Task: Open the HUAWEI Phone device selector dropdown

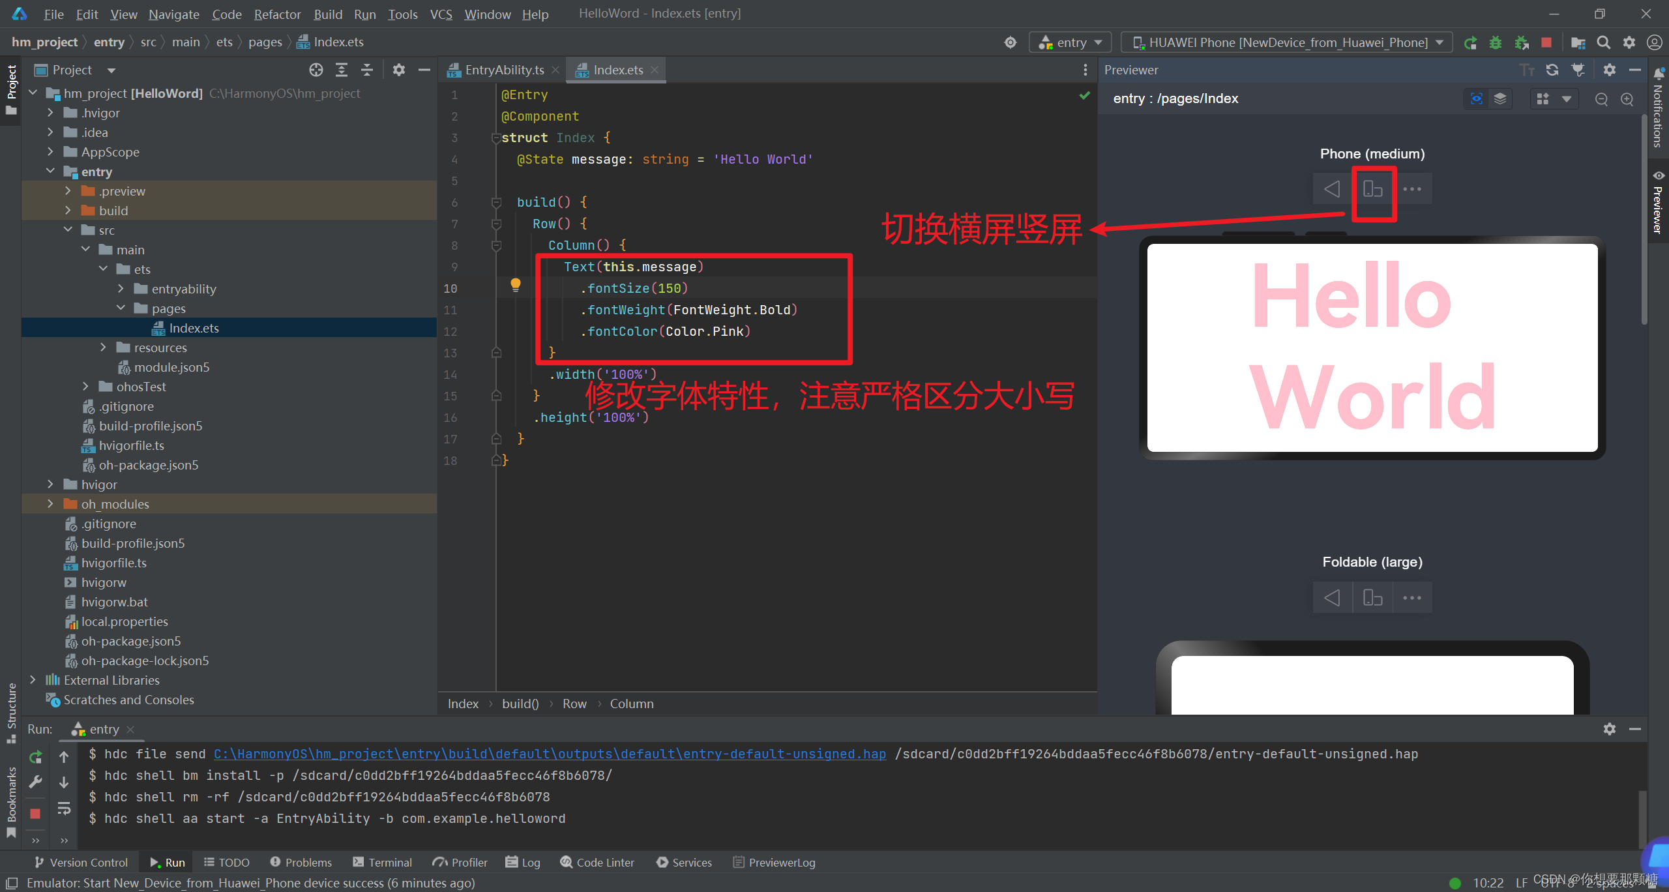Action: tap(1287, 42)
